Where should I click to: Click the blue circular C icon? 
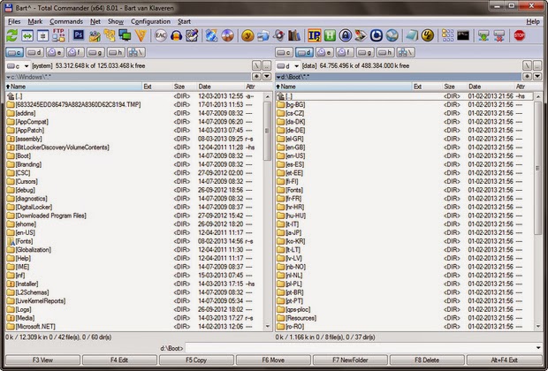[377, 35]
